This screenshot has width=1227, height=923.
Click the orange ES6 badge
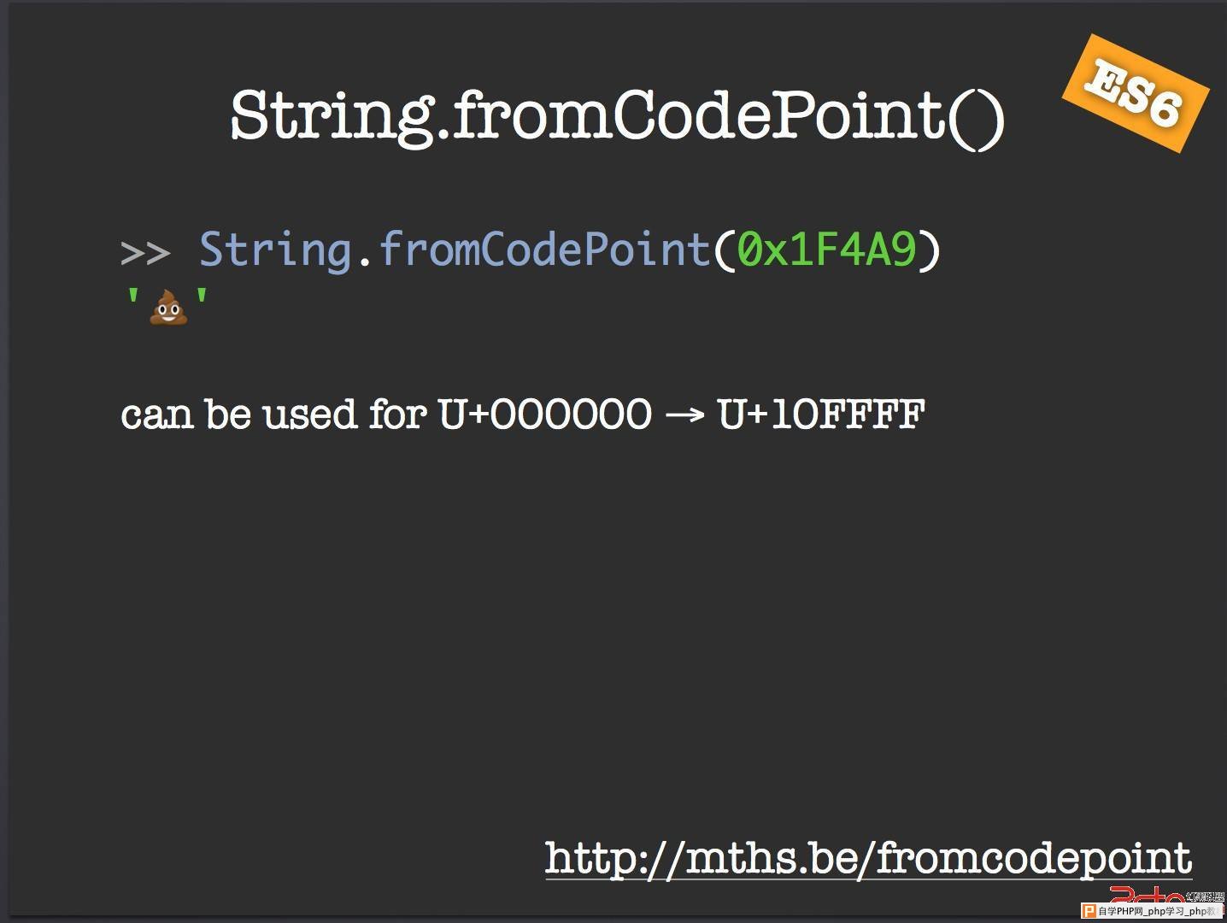(1136, 94)
